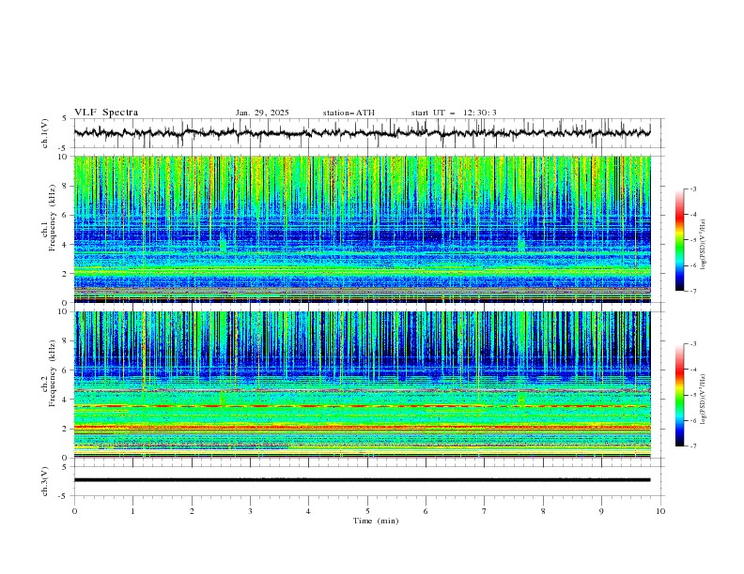
Task: Click inside the ch.1 spectrogram panel
Action: click(362, 229)
